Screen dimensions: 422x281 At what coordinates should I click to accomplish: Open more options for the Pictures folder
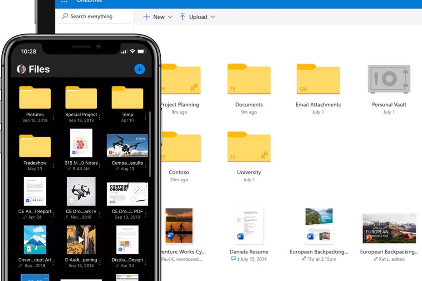pyautogui.click(x=53, y=117)
